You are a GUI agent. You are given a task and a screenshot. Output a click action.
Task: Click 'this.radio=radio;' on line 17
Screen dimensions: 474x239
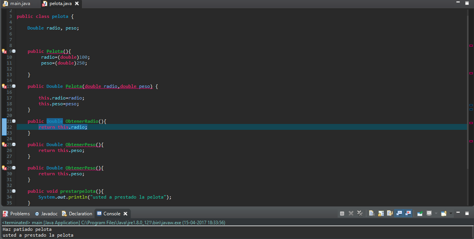61,98
